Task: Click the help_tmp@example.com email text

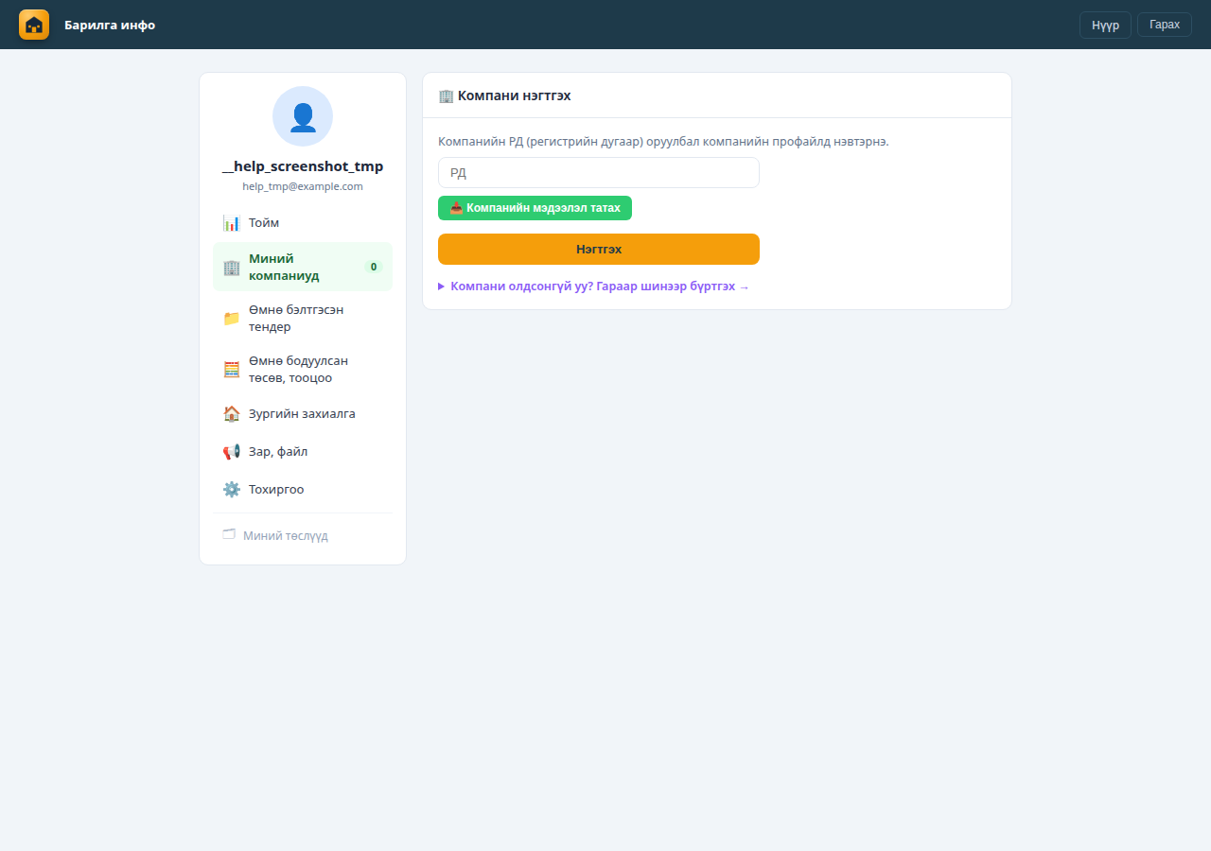Action: 303,186
